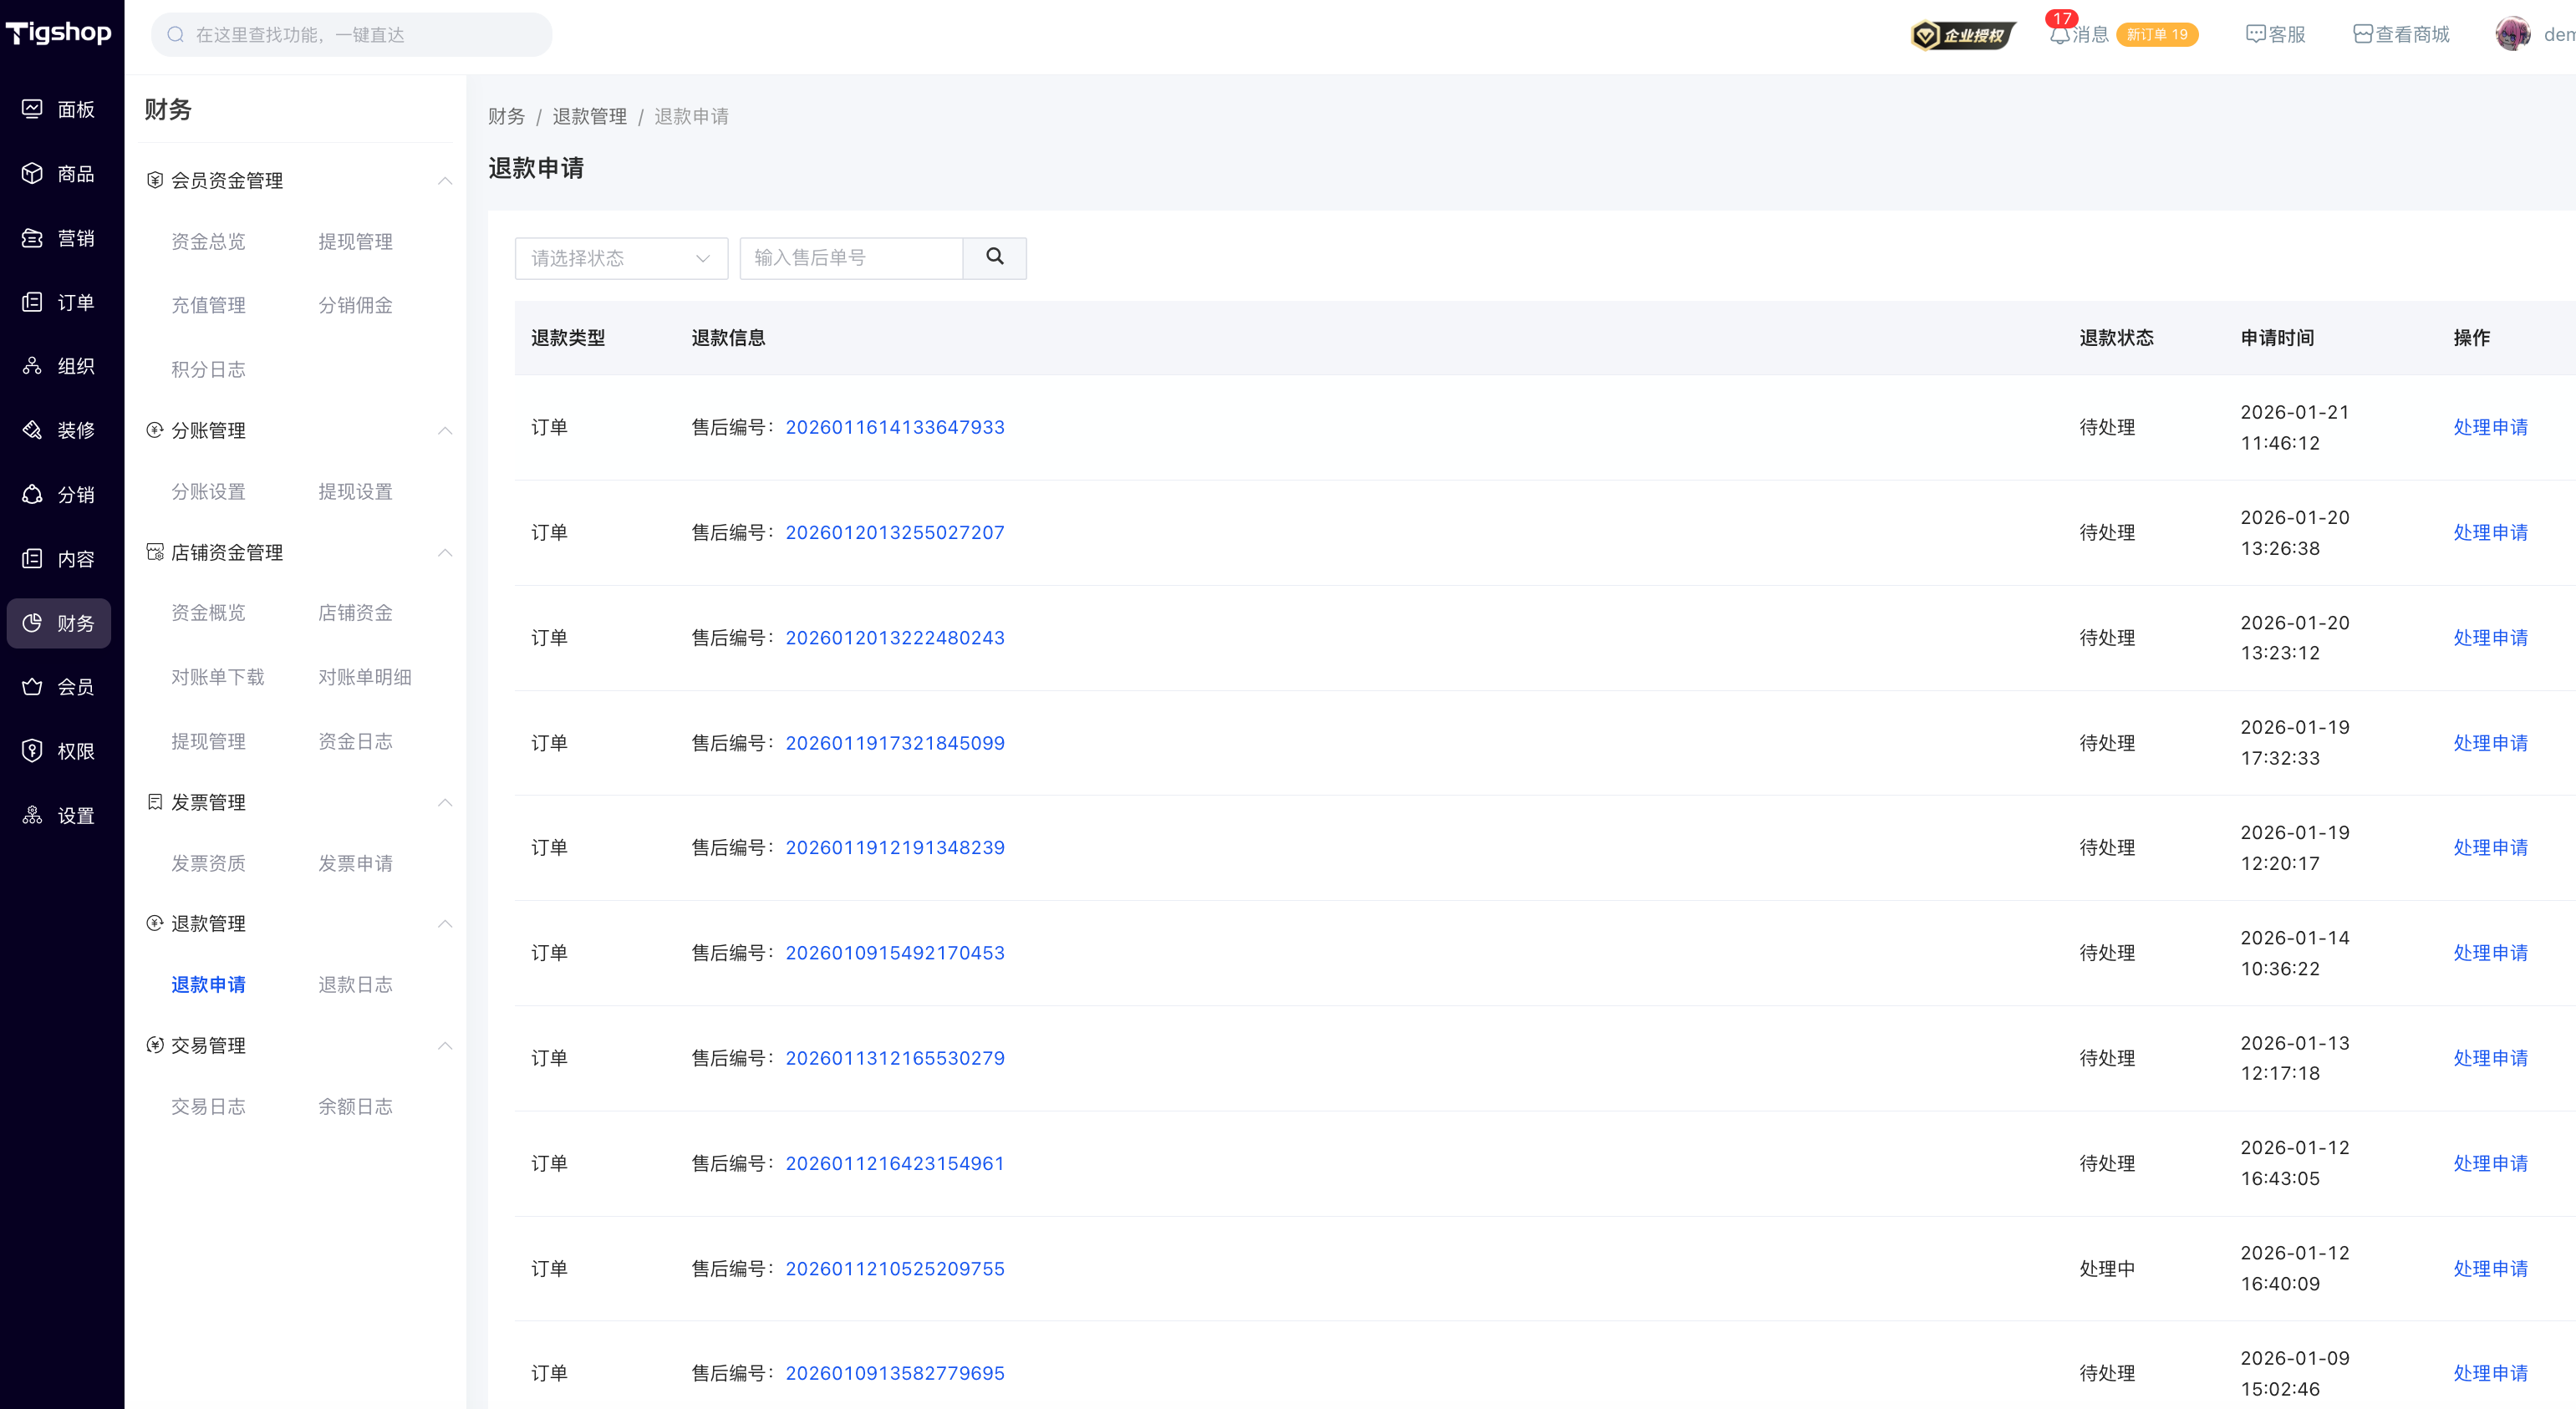
Task: Open the 消息 notification bell icon
Action: (2059, 35)
